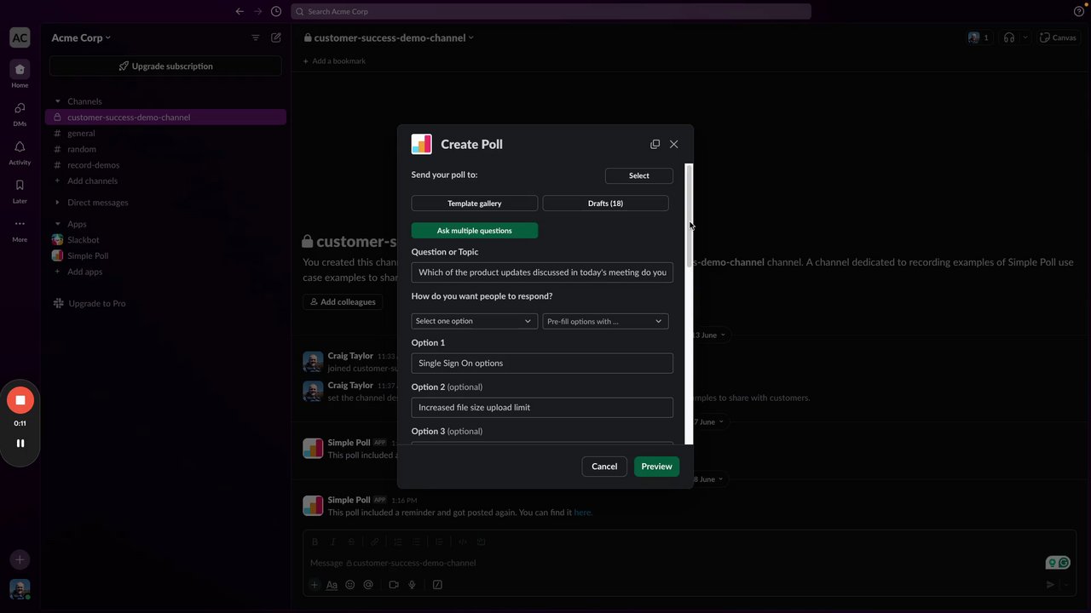Image resolution: width=1091 pixels, height=613 pixels.
Task: Click the AC workspace avatar
Action: (20, 37)
